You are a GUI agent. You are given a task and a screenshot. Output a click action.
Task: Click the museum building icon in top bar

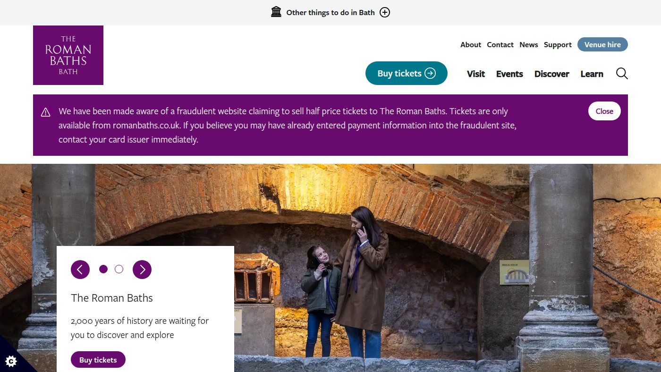276,12
